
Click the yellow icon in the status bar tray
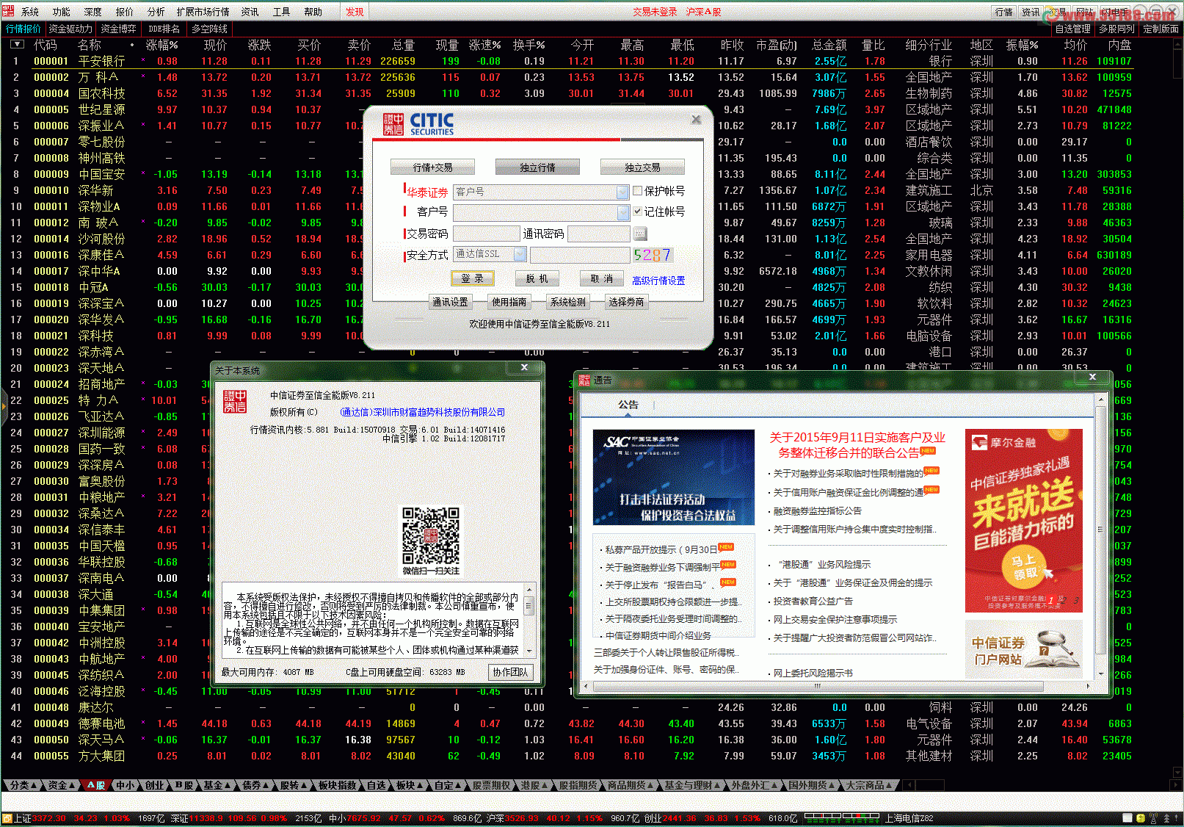coord(1140,818)
